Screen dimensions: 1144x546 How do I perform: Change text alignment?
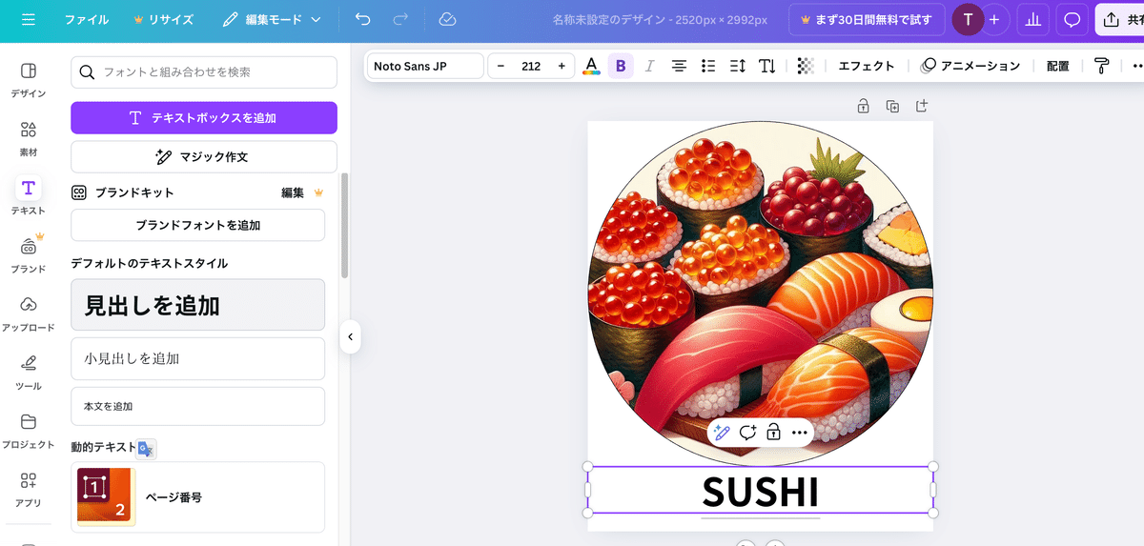pyautogui.click(x=679, y=66)
